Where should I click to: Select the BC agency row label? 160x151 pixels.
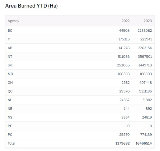10,31
